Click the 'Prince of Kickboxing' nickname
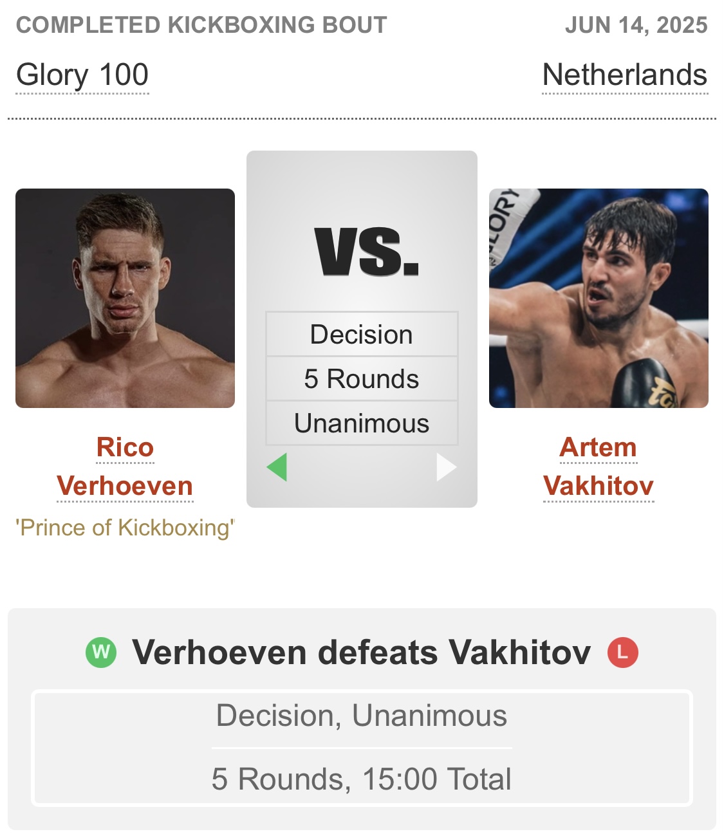724x834 pixels. point(125,528)
